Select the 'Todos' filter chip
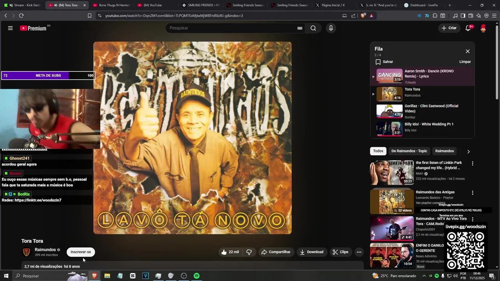 [x=378, y=151]
